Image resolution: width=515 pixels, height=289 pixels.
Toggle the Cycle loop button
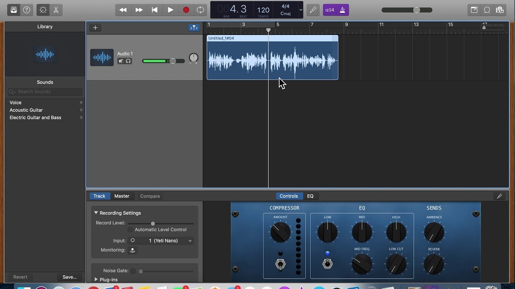click(x=200, y=10)
